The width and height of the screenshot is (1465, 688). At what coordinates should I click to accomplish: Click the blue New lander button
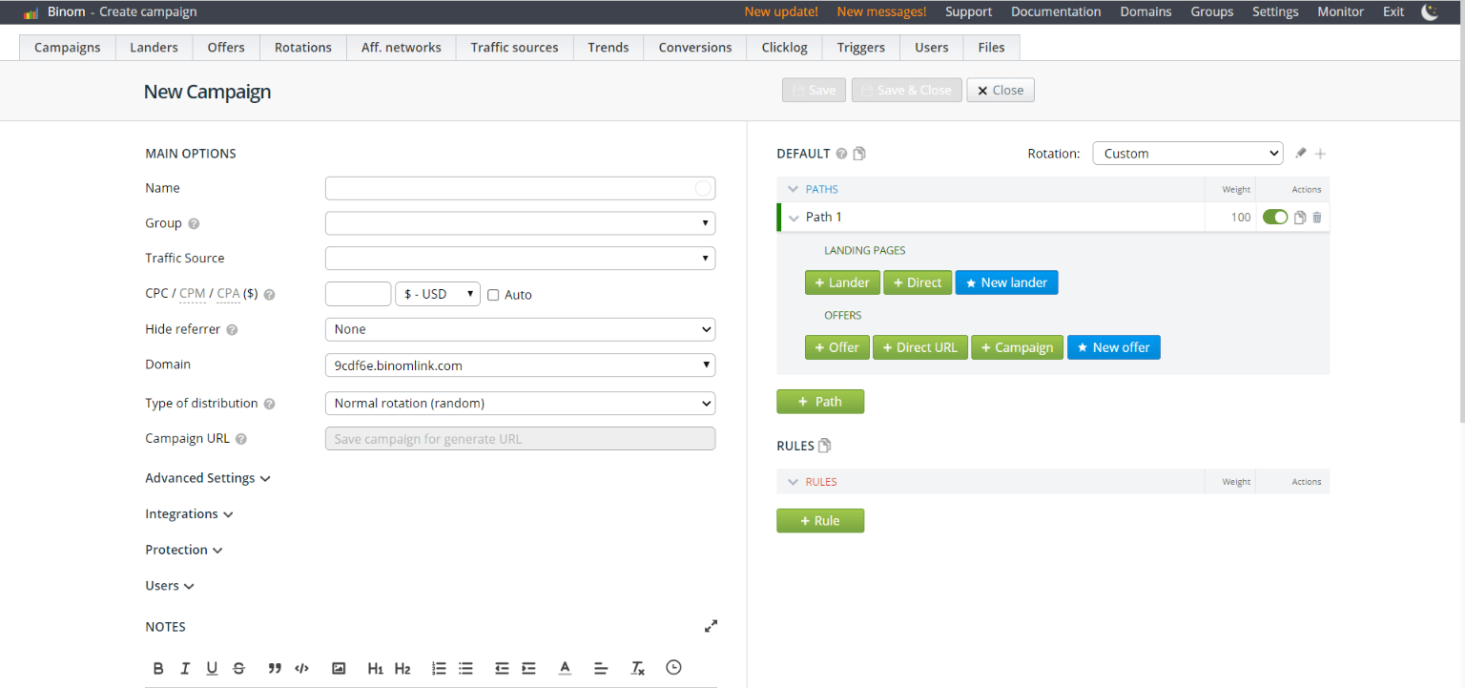[1006, 282]
